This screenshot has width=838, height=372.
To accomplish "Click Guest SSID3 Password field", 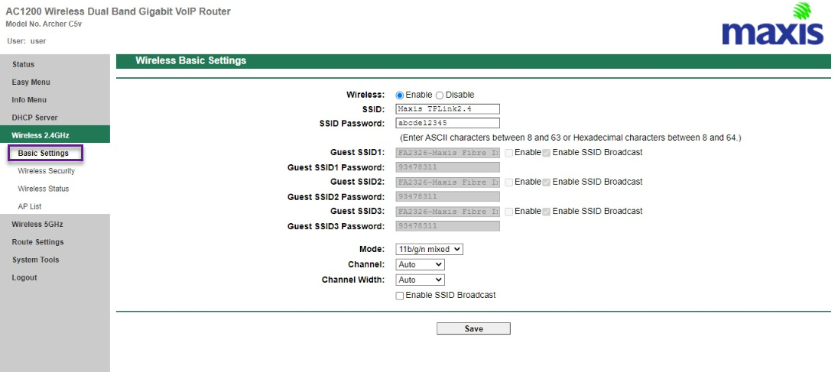I will 448,226.
